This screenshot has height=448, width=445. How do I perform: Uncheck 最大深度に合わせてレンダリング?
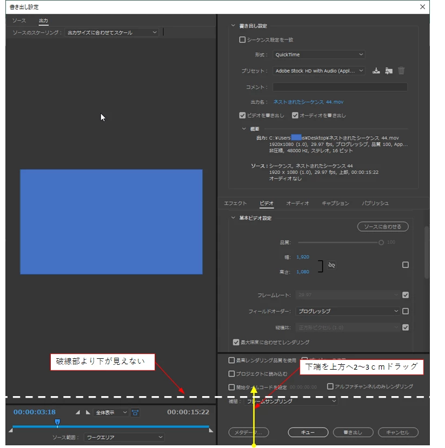coord(236,342)
